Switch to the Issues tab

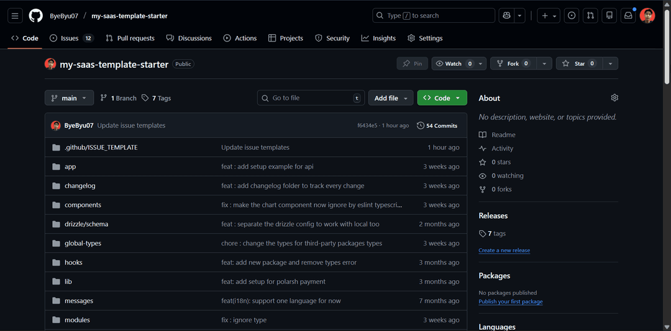coord(70,38)
